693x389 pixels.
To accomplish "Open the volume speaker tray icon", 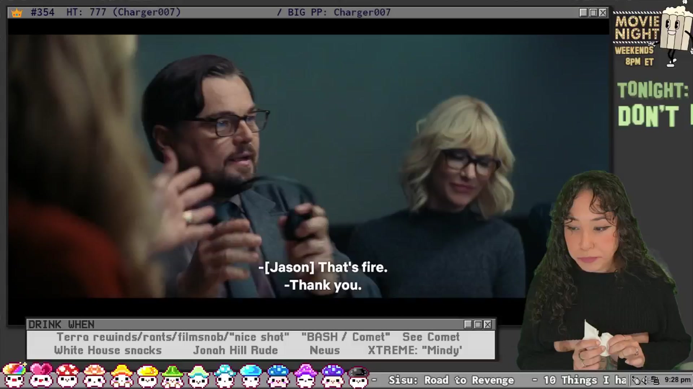I will coord(645,380).
